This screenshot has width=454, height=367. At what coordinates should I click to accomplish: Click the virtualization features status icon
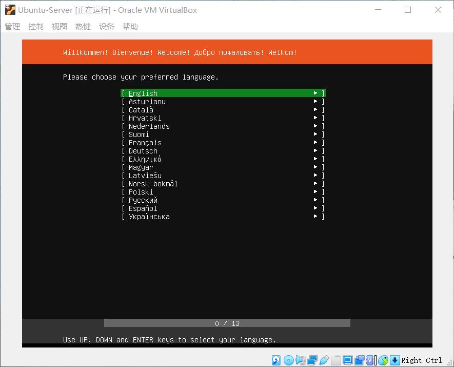click(x=371, y=360)
